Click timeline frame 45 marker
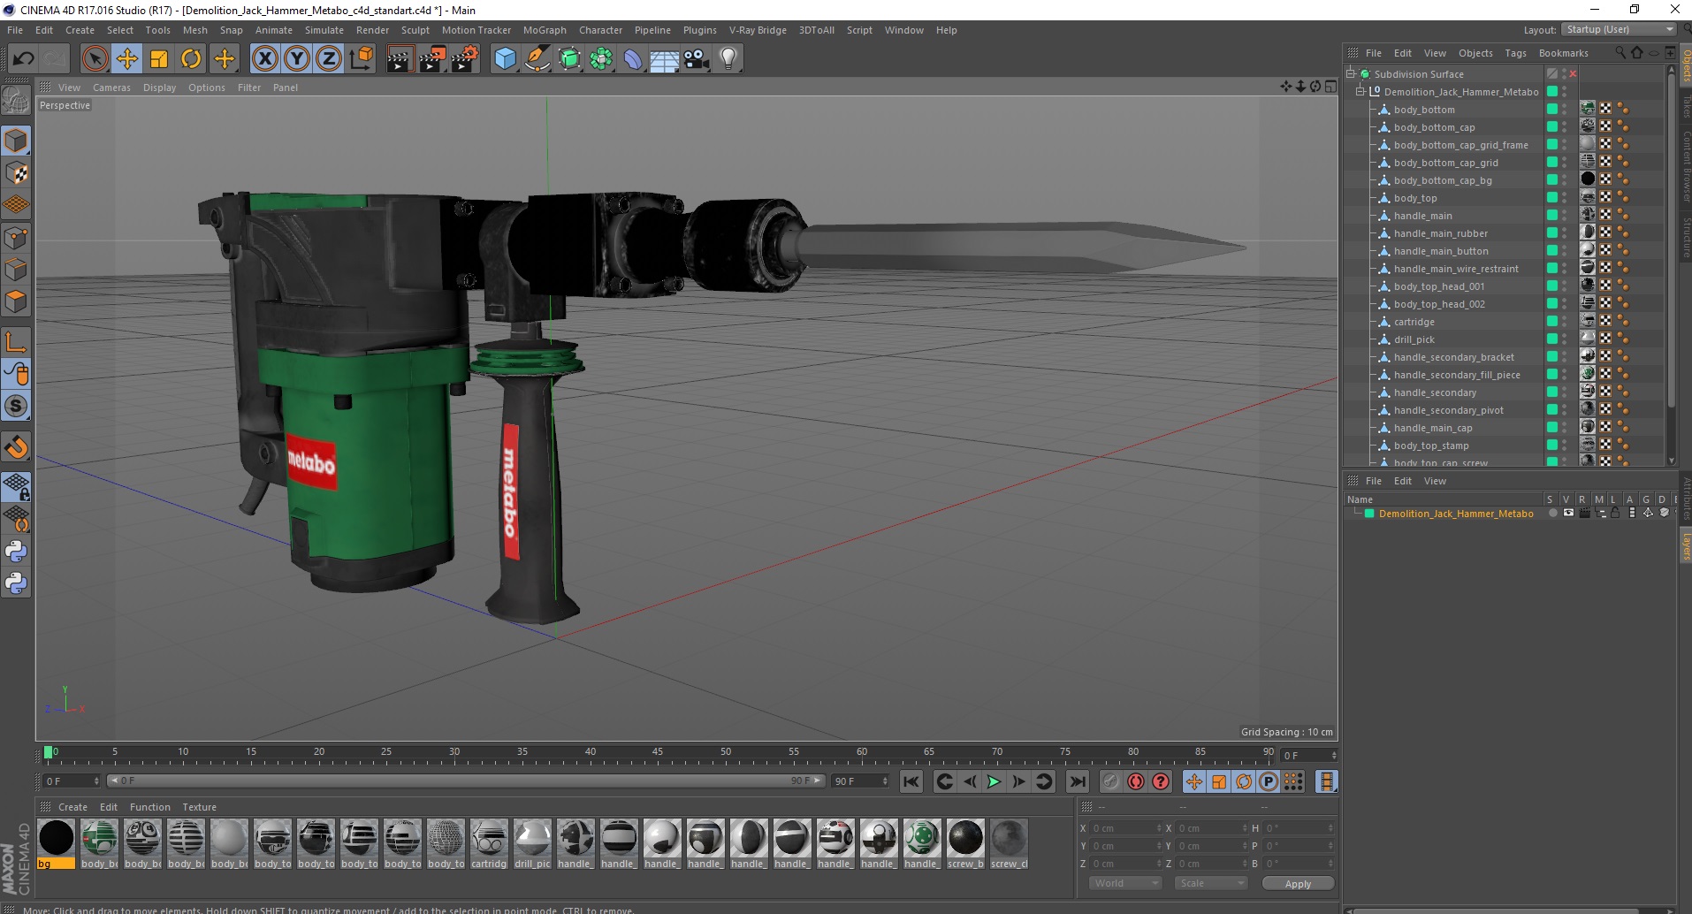Image resolution: width=1692 pixels, height=914 pixels. [x=658, y=752]
